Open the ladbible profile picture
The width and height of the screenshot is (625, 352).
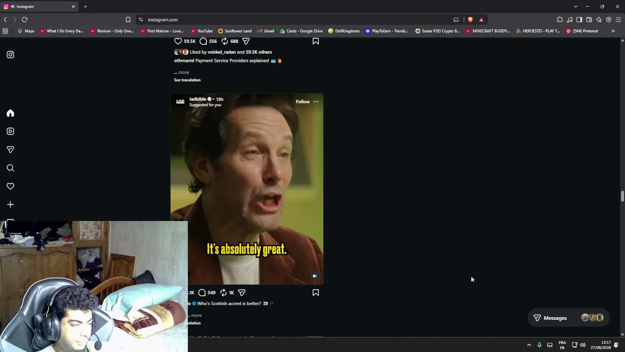[x=180, y=102]
